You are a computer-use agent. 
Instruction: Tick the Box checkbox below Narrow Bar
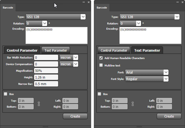point(5,94)
